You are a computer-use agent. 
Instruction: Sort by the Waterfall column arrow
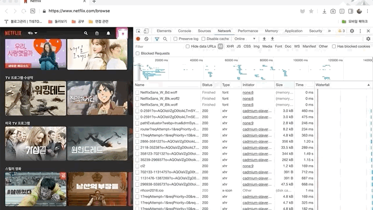[368, 85]
